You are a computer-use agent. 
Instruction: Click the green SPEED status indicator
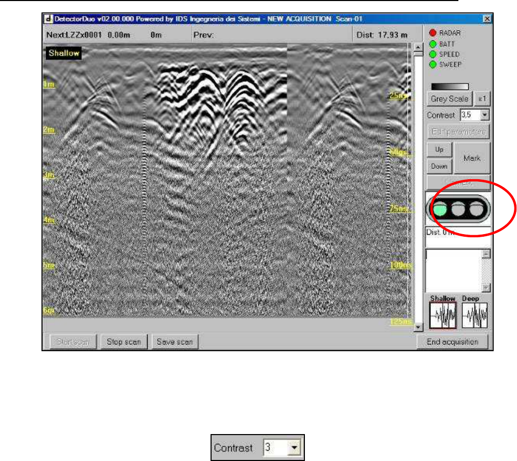[x=432, y=54]
